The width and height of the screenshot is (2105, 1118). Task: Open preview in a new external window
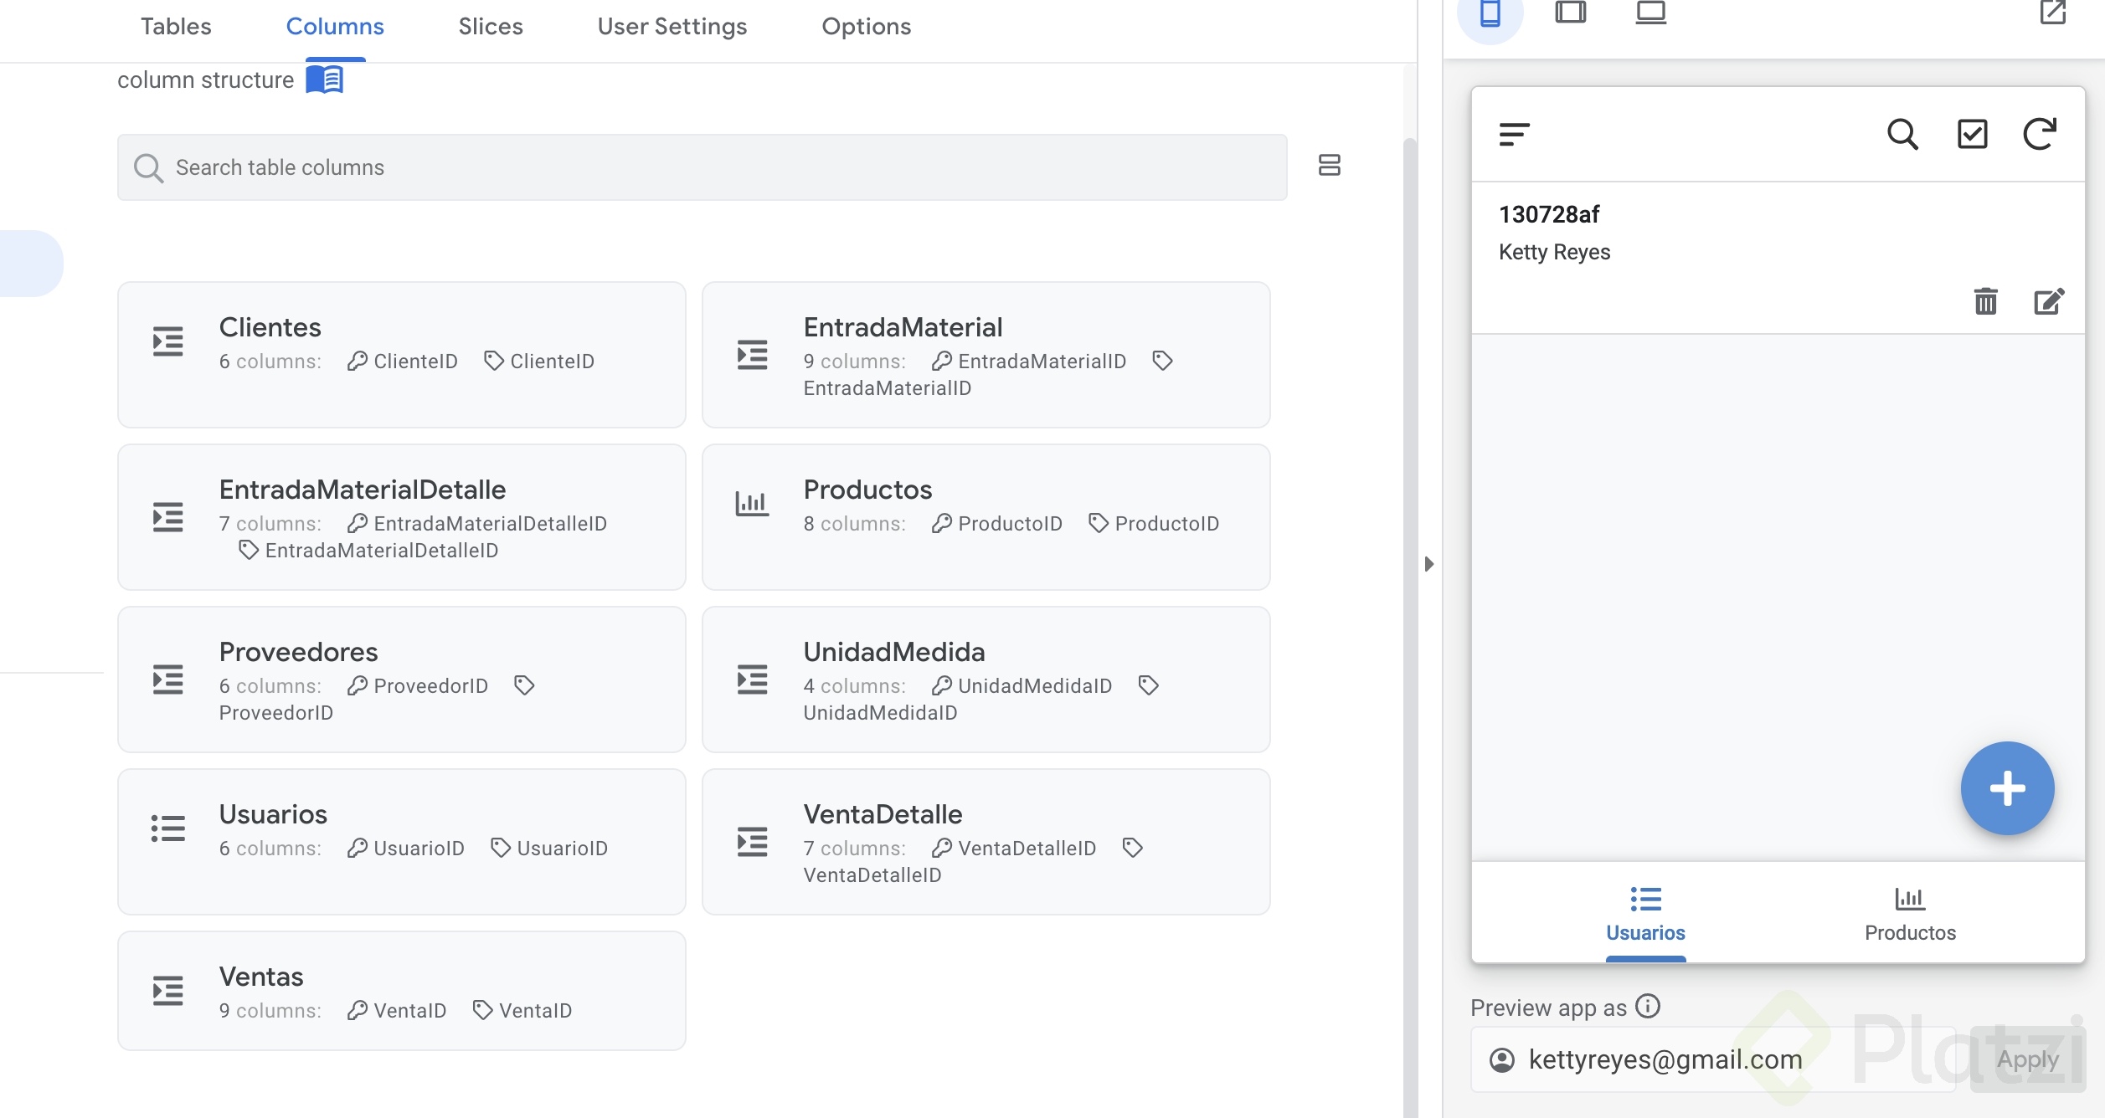(2052, 13)
